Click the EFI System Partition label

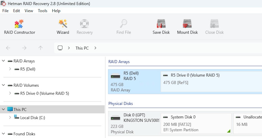click(x=181, y=130)
